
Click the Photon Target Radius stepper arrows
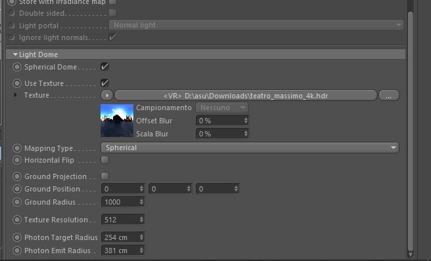(141, 237)
